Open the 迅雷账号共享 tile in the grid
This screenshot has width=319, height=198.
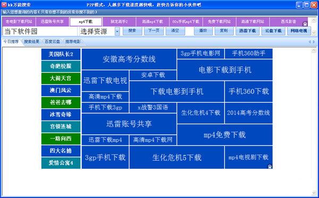point(129,124)
